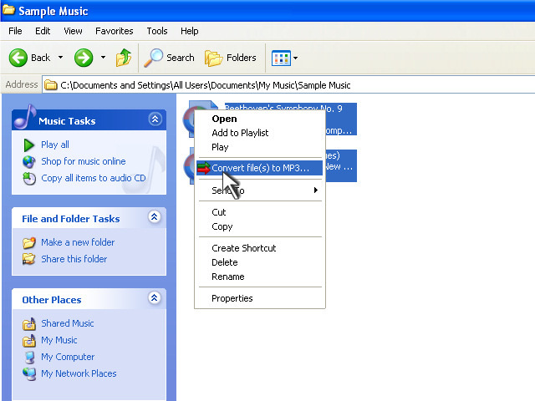This screenshot has height=401, width=535.
Task: Click the Other Places panel header
Action: coord(89,299)
